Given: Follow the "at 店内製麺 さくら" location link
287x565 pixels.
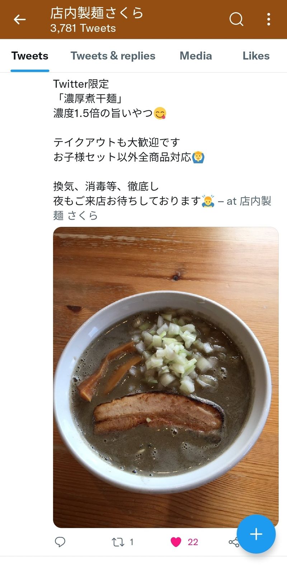Looking at the screenshot, I should click(162, 208).
